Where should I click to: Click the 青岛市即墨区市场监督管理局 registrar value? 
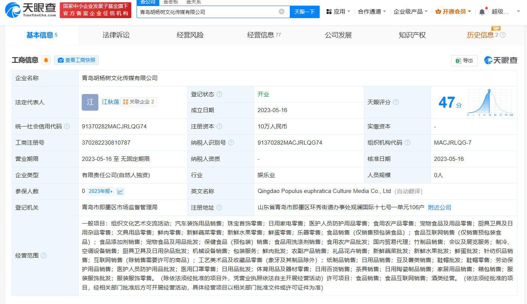tap(120, 208)
